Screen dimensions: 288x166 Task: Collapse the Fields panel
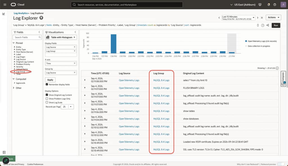click(x=39, y=32)
